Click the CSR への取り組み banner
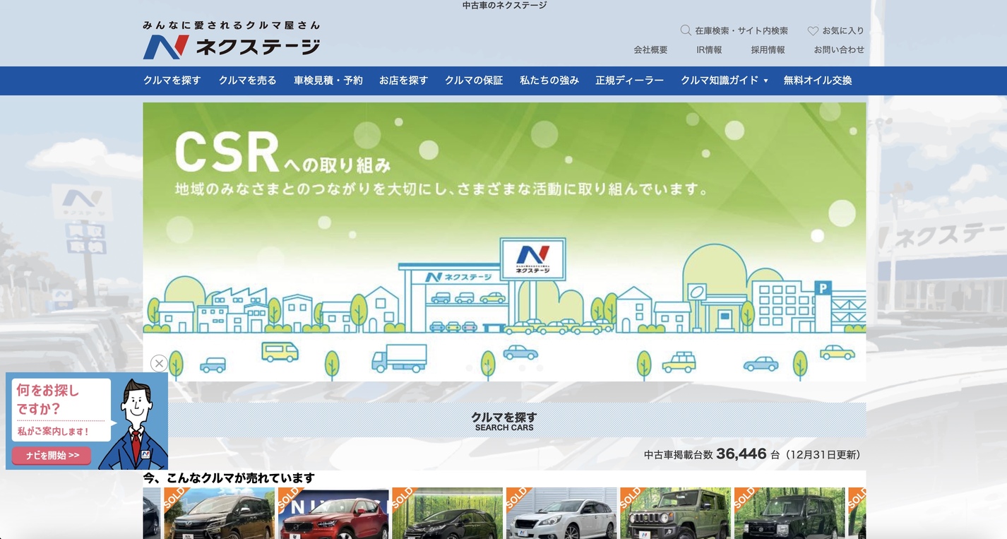Screen dimensions: 1007x539 pyautogui.click(x=504, y=242)
